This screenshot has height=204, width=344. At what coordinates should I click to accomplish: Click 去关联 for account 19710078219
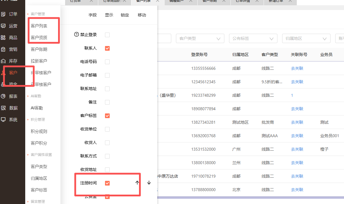pyautogui.click(x=297, y=176)
